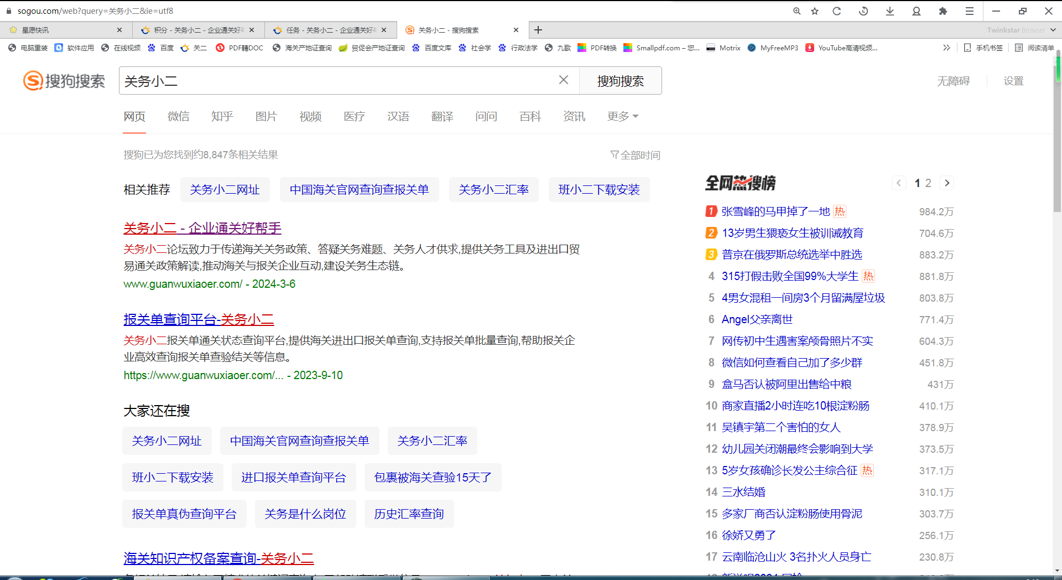Viewport: 1062px width, 580px height.
Task: Expand the tab list dropdown arrow
Action: (1053, 30)
